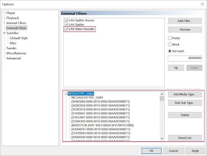Expand the Playback category arrow
Image resolution: width=207 pixels, height=156 pixels.
4,18
